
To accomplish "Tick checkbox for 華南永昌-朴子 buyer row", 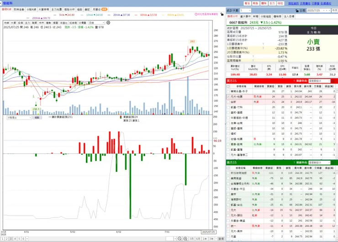I will 228,91.
